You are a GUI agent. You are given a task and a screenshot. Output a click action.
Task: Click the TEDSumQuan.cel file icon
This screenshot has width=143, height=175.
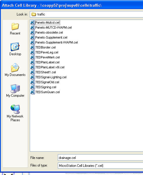[33, 92]
